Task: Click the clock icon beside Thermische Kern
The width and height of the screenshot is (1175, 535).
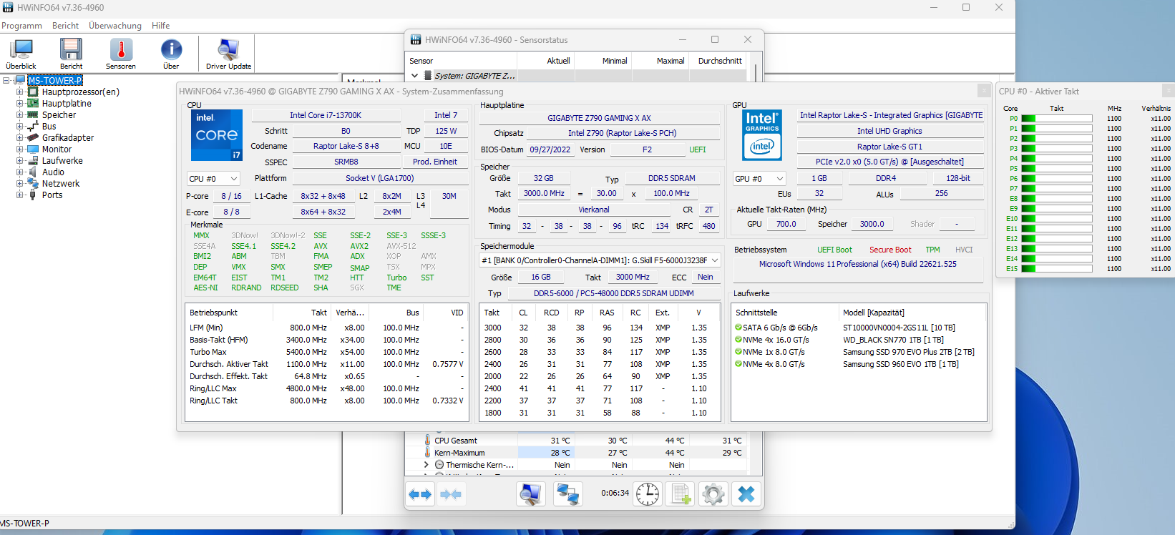Action: pyautogui.click(x=439, y=465)
